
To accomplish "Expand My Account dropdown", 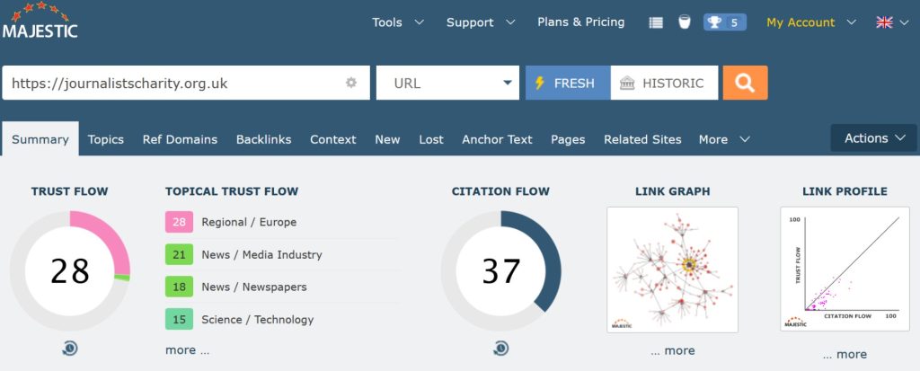I will click(x=811, y=22).
